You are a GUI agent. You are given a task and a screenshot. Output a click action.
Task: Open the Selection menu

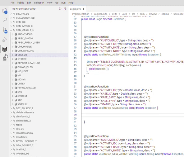[x=39, y=3]
